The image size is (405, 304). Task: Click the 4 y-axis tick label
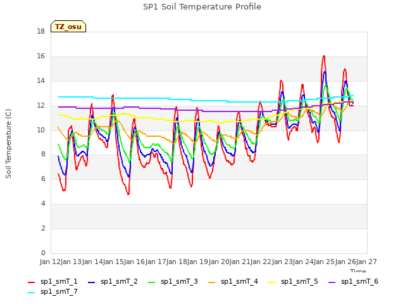pos(43,204)
